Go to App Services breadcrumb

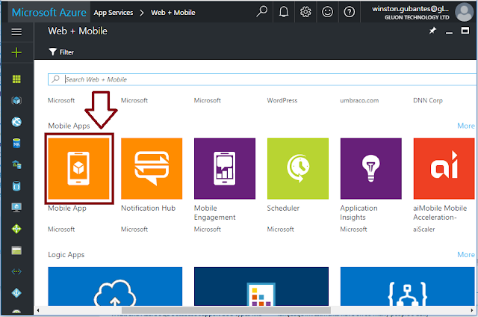point(114,13)
